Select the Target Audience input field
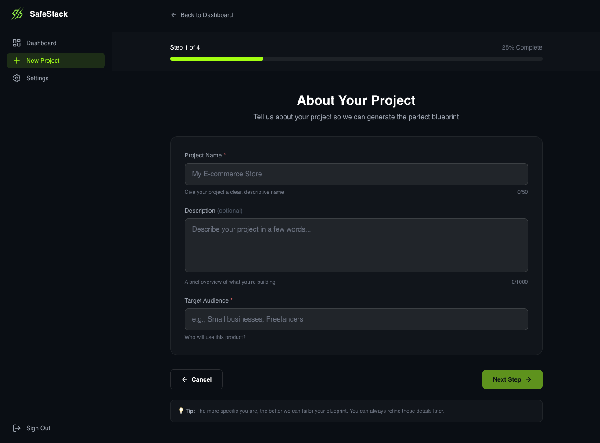The image size is (600, 443). (x=356, y=319)
